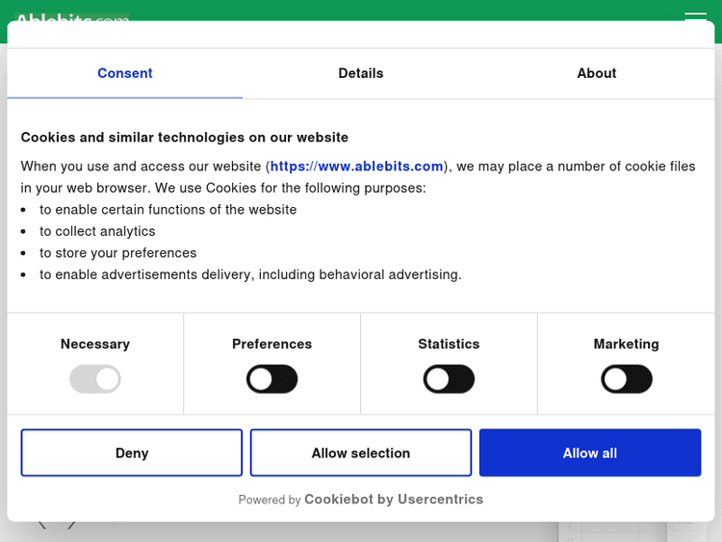This screenshot has height=542, width=722.
Task: Open the https://www.ablebits.com link
Action: tap(356, 167)
